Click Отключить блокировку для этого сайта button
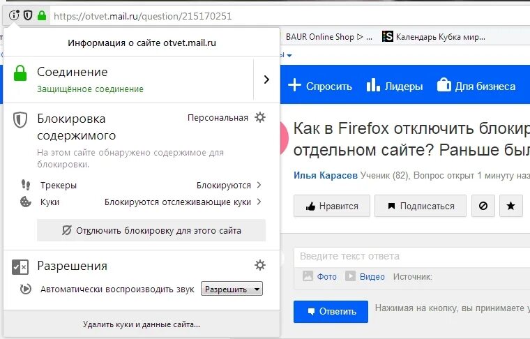The width and height of the screenshot is (530, 339). point(151,230)
